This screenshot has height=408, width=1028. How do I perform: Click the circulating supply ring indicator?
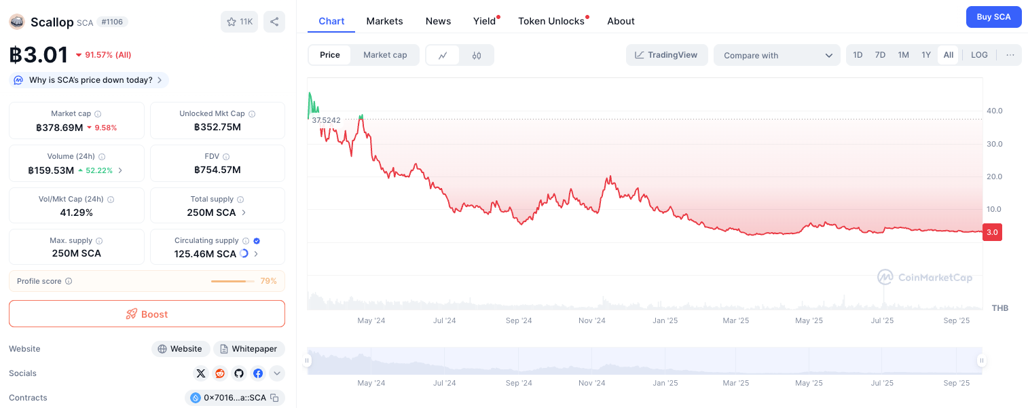click(244, 254)
